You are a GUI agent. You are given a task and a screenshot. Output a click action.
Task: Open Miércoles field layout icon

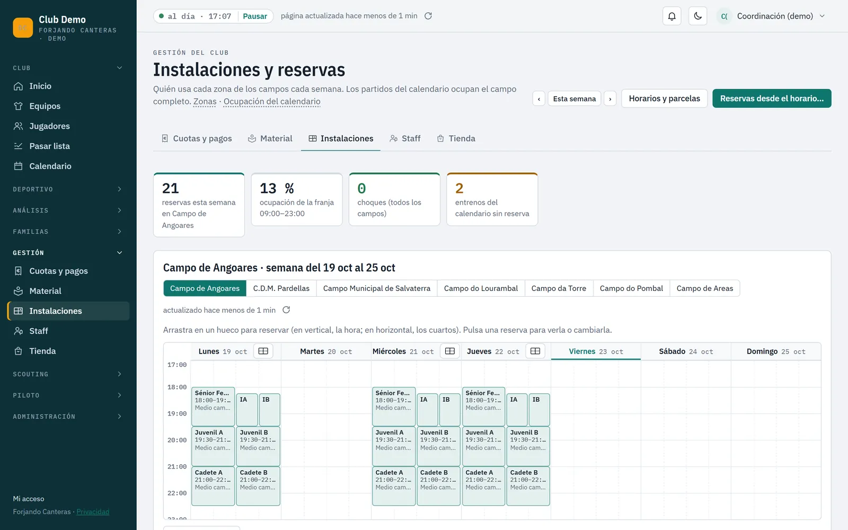point(450,351)
